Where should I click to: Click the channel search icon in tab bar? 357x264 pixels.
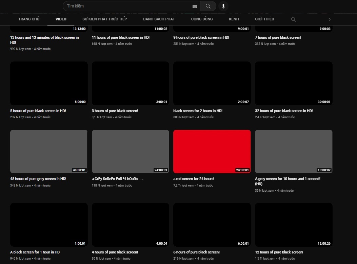294,19
